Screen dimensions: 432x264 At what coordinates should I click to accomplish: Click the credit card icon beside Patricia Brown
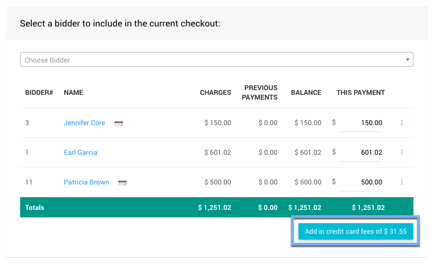click(x=122, y=182)
